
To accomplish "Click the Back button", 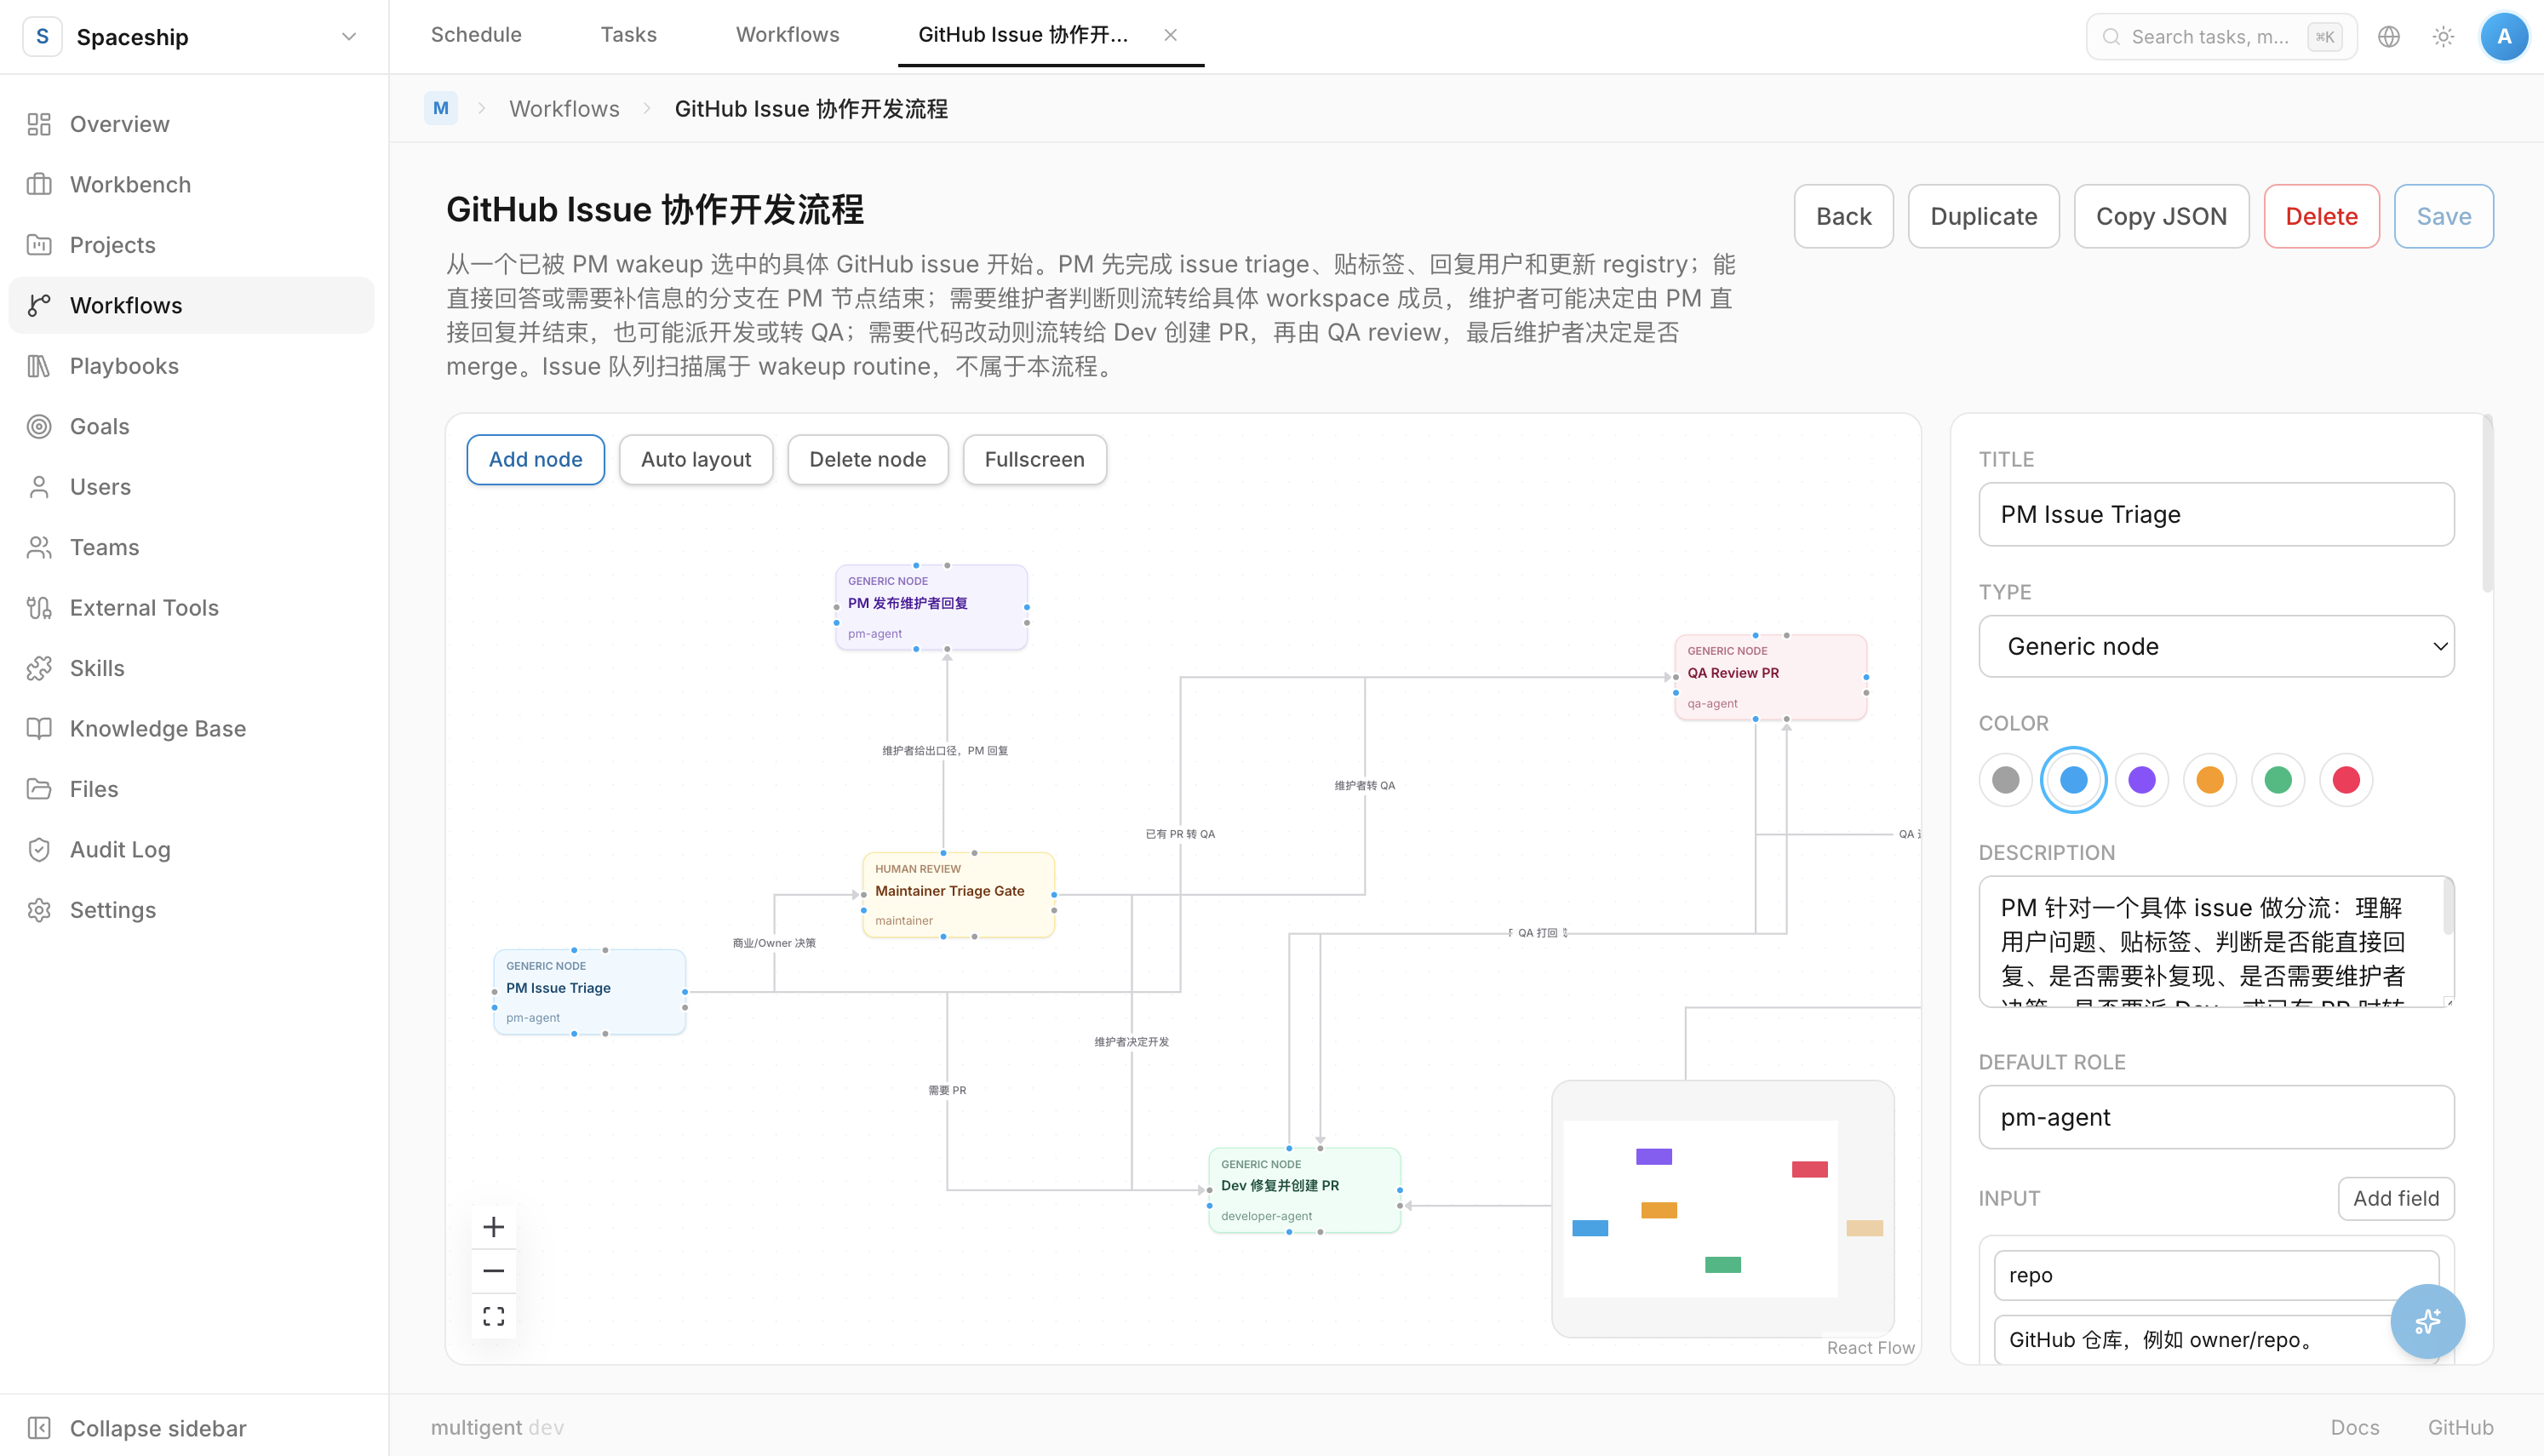I will pyautogui.click(x=1843, y=216).
